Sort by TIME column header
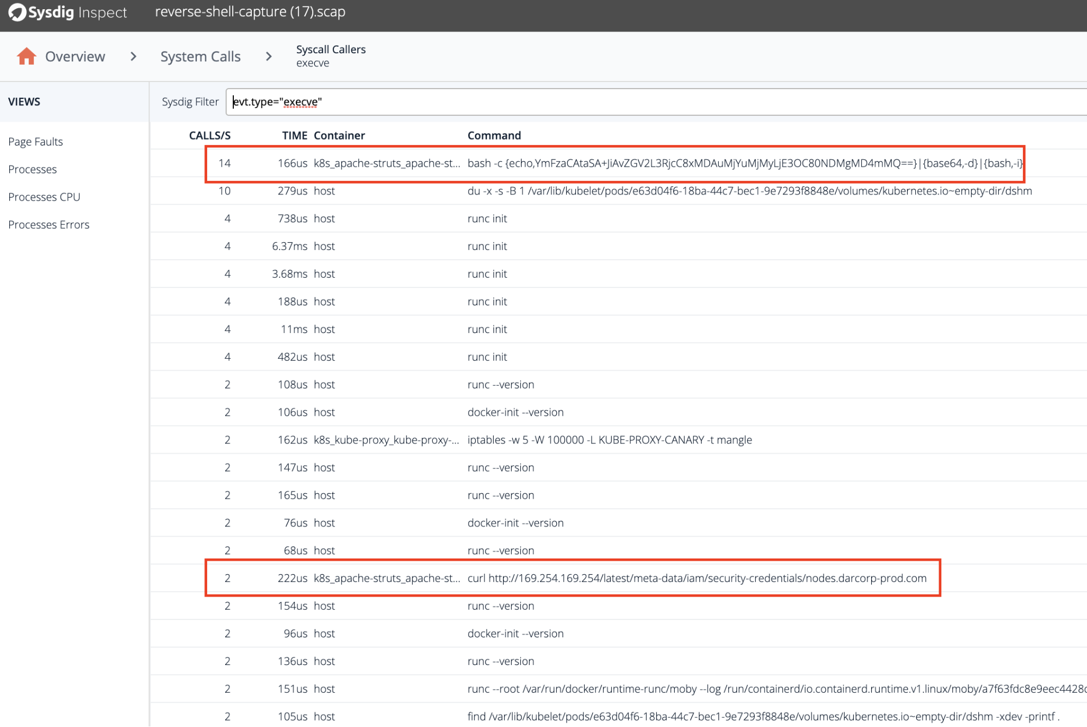Screen dimensions: 1087x727 click(294, 136)
